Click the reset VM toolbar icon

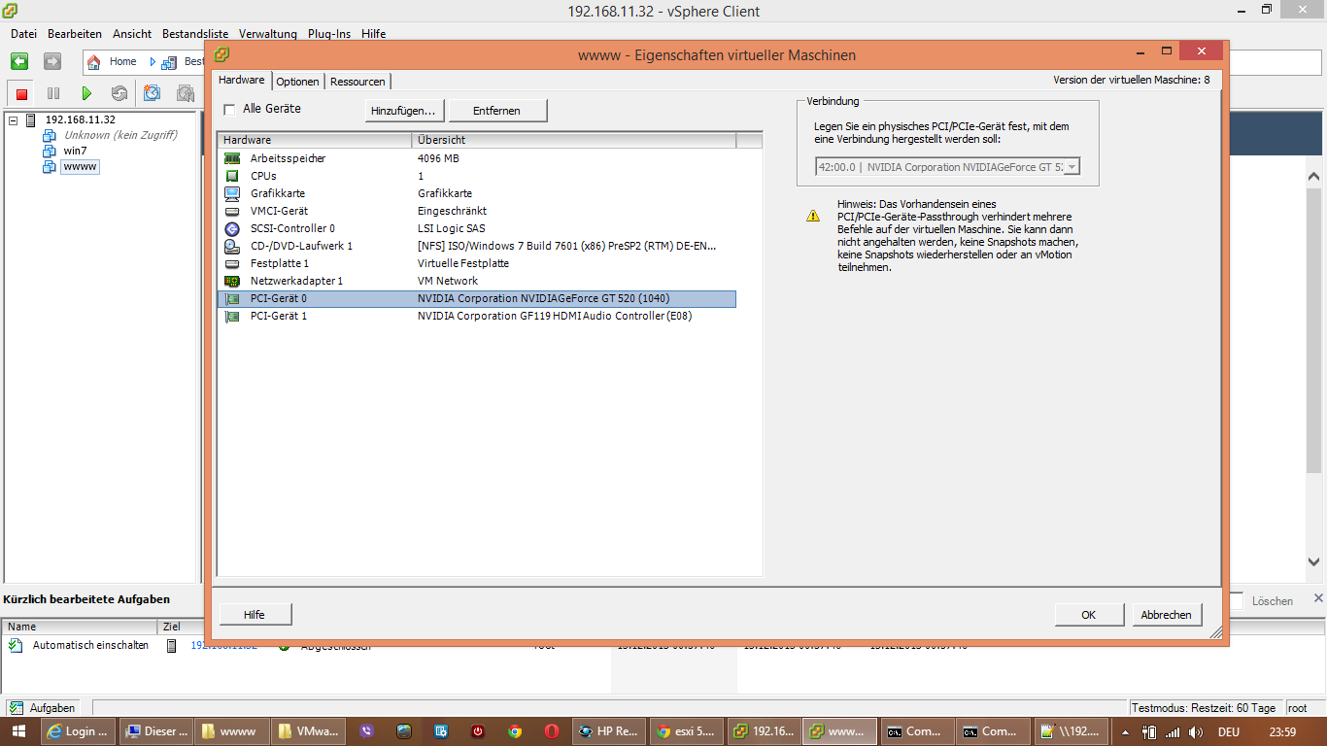[119, 93]
